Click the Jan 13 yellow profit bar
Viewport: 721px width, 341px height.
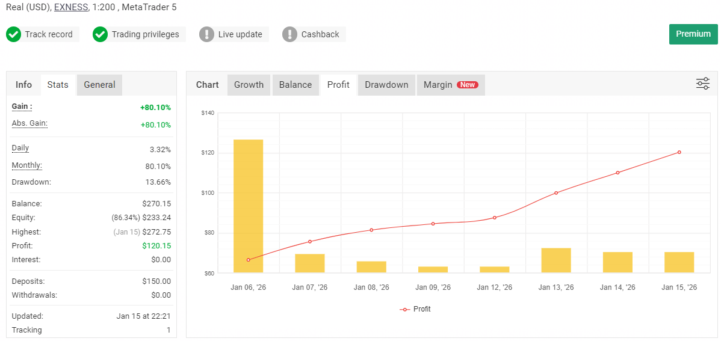pos(556,260)
